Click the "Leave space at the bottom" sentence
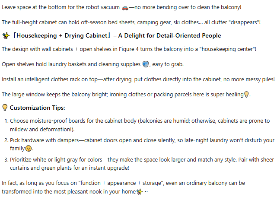277x200 pixels. point(60,8)
